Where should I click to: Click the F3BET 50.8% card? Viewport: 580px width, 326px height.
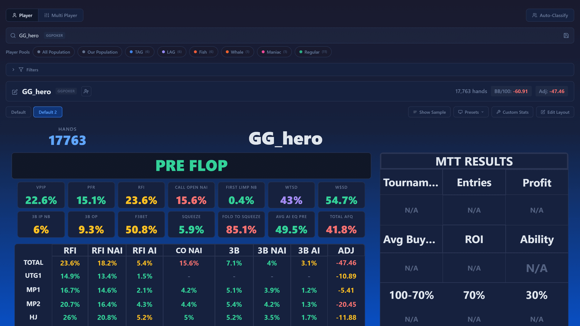coord(141,224)
